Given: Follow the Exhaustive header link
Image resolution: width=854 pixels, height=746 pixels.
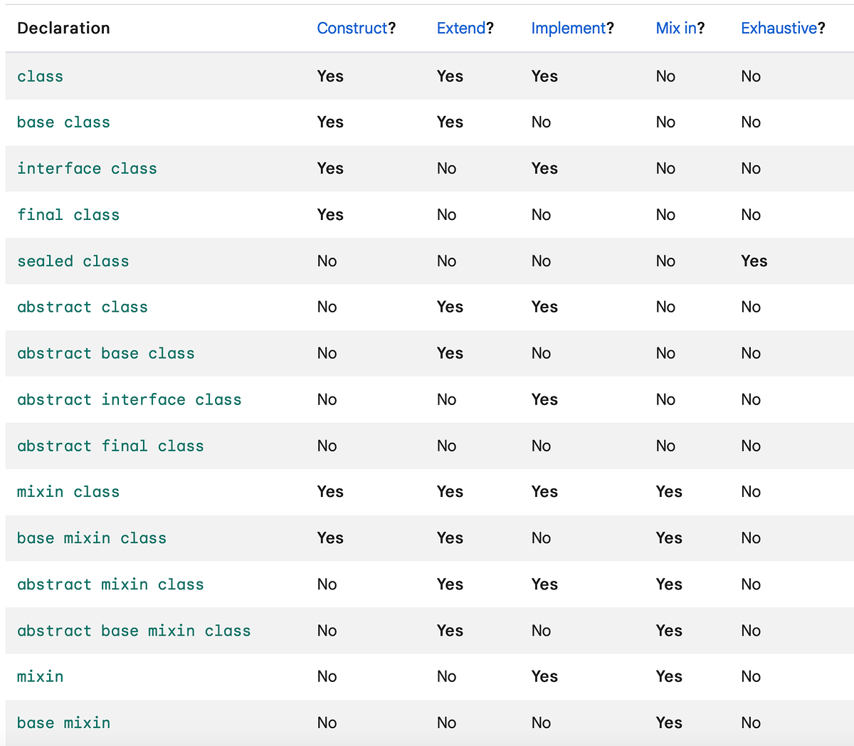Looking at the screenshot, I should pos(779,28).
